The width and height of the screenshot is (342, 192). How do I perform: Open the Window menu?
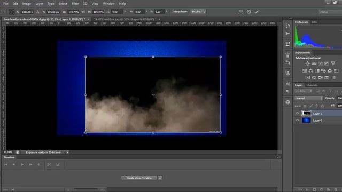(108, 4)
